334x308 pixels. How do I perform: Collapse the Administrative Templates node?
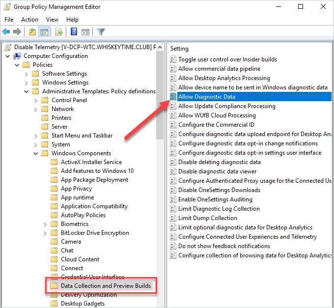coord(27,91)
